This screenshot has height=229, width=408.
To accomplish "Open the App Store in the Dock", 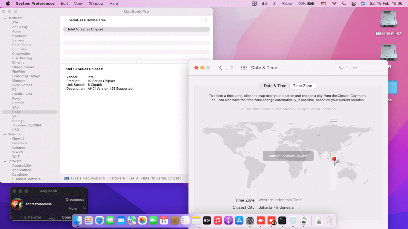I will tap(239, 220).
